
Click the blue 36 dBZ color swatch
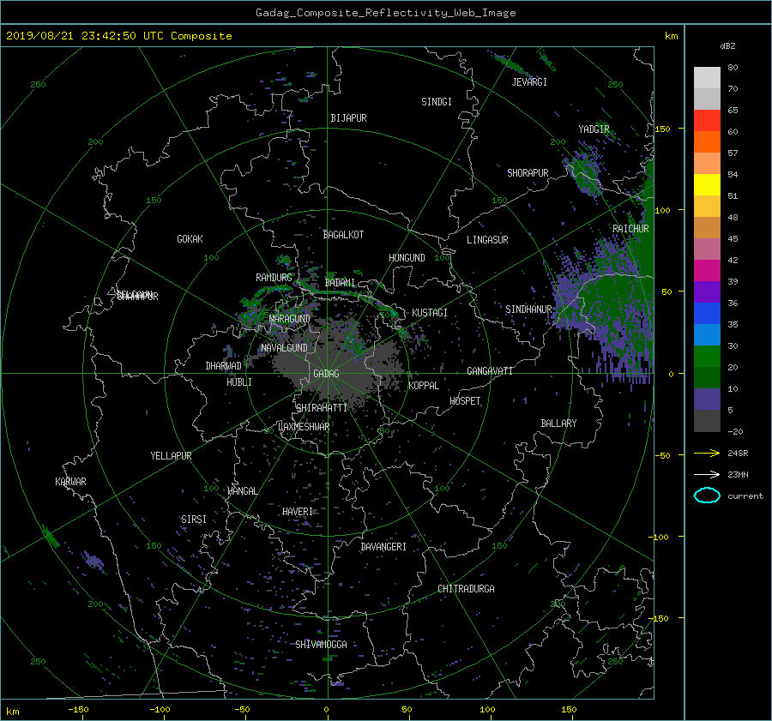click(707, 313)
